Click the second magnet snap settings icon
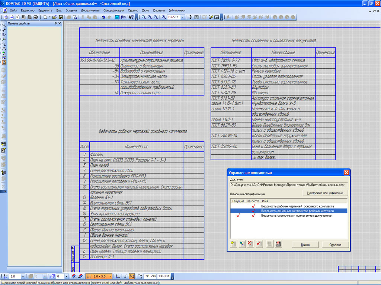 pos(80,276)
